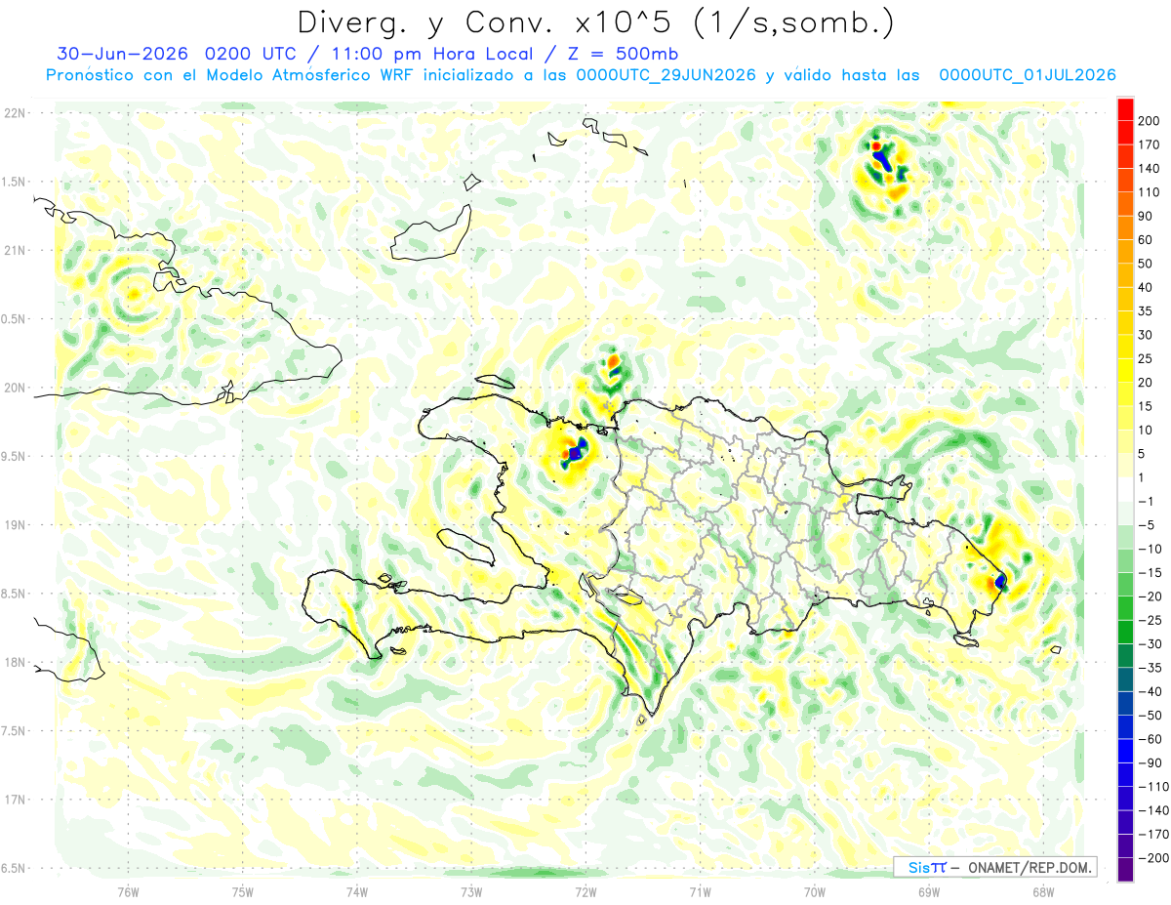Click colorbar label '40'

pyautogui.click(x=1147, y=287)
